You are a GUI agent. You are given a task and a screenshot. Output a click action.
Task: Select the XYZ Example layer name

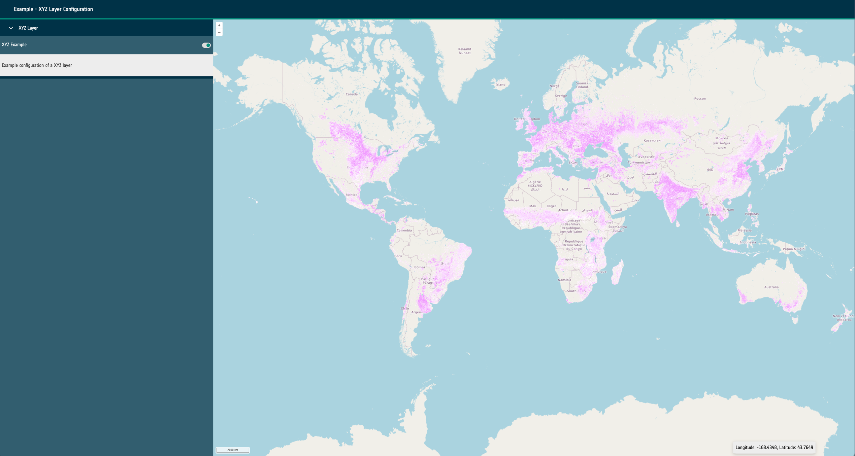[14, 44]
